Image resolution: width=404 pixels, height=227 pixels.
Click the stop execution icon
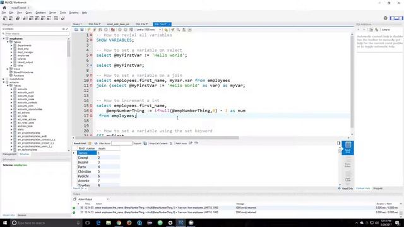[106, 30]
